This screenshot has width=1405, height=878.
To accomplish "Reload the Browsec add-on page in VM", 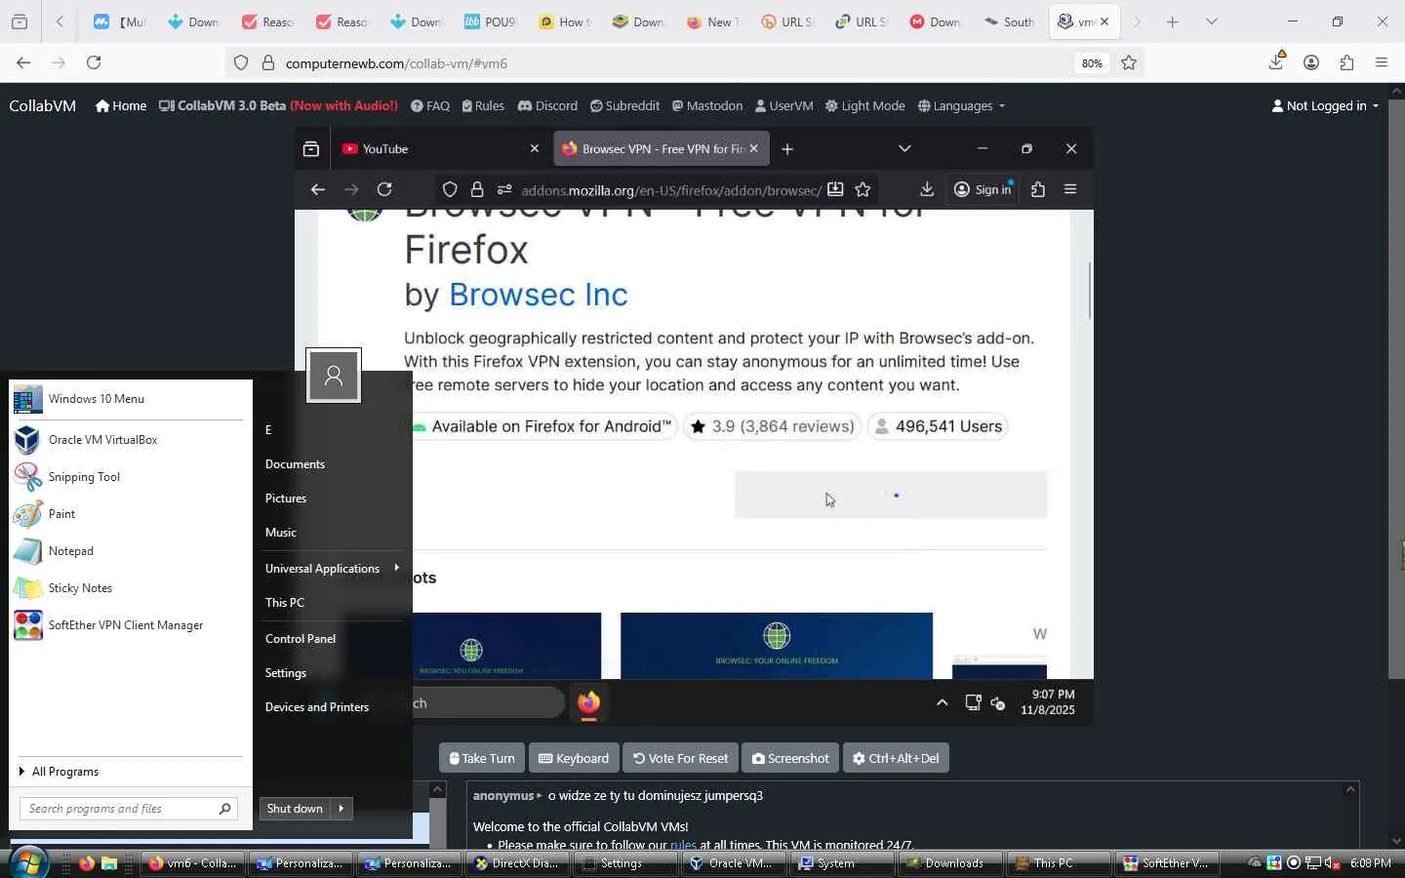I will (384, 189).
